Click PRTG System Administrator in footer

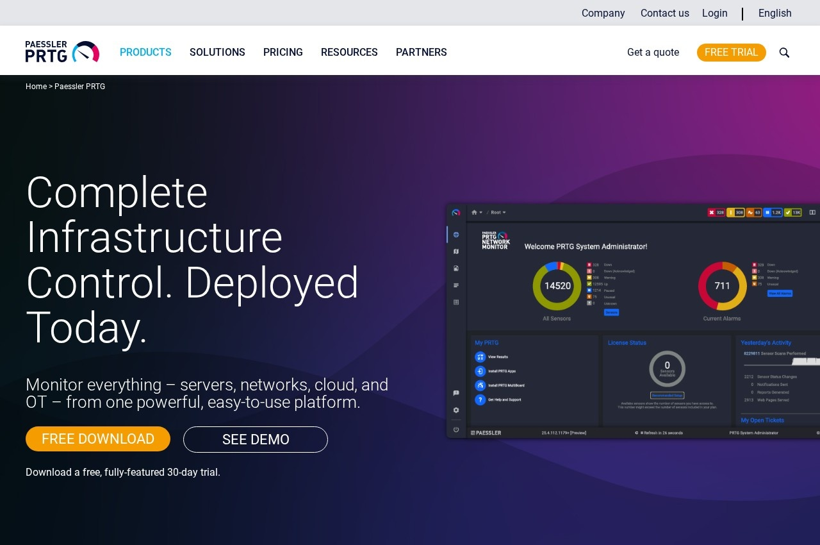[753, 433]
